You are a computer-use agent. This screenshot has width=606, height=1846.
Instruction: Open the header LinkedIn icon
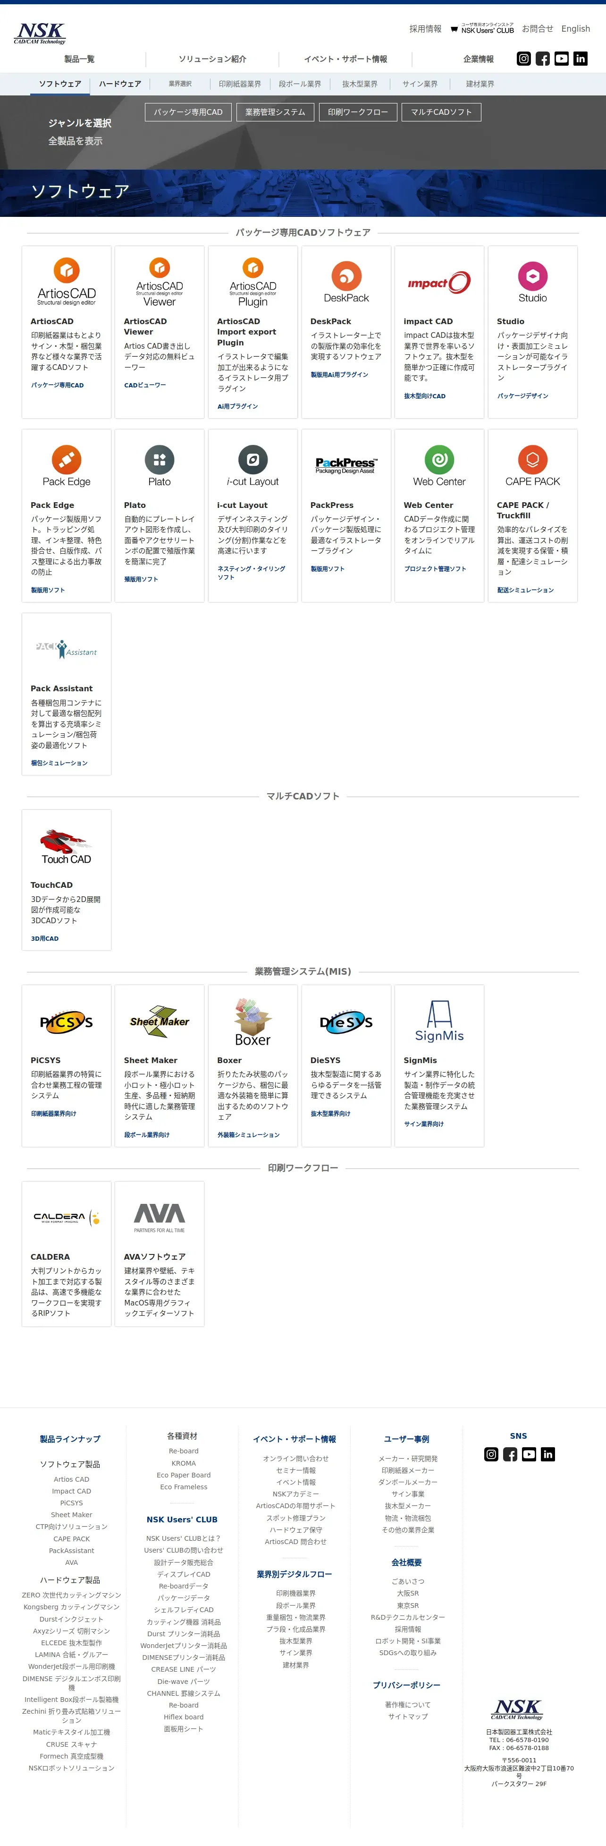(x=580, y=59)
